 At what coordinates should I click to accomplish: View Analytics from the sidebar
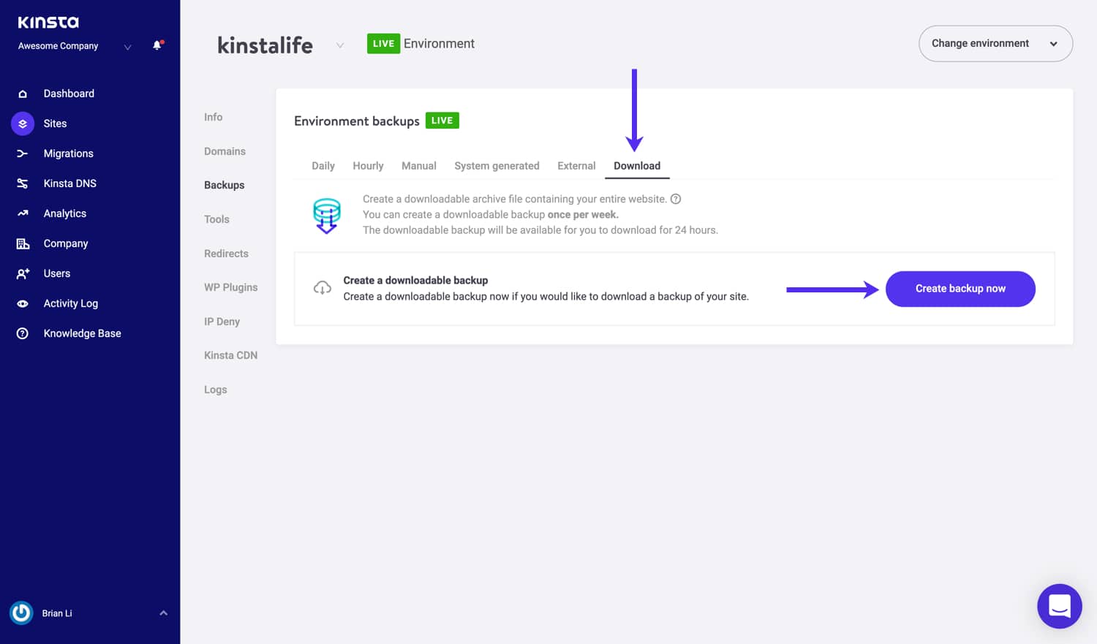click(64, 213)
